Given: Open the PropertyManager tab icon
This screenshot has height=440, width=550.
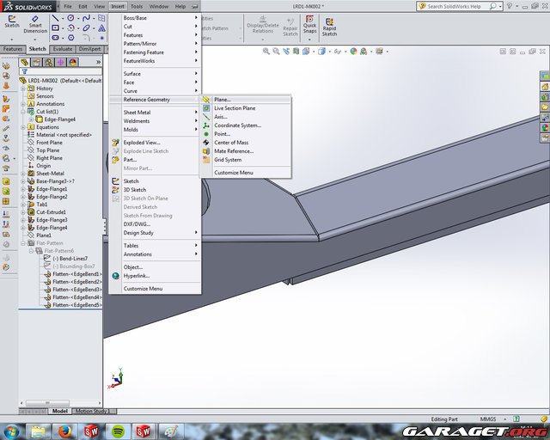Looking at the screenshot, I should 37,62.
